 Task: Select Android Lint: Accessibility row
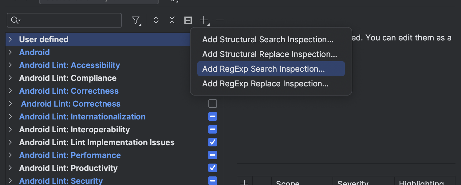[98, 65]
